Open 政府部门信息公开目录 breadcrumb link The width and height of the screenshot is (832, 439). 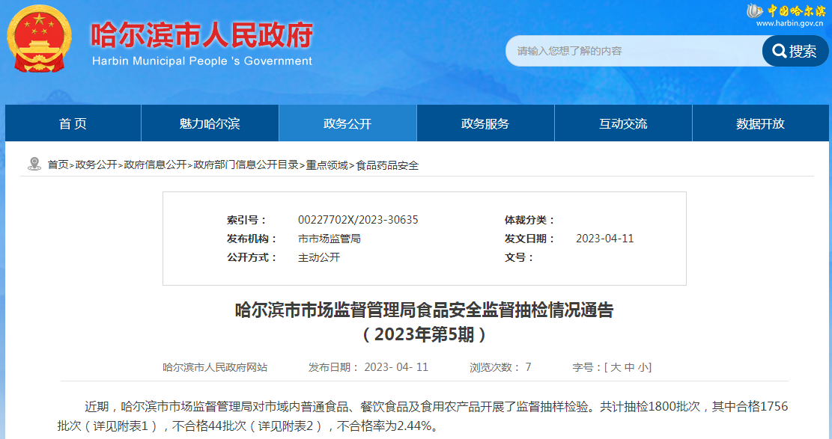246,165
